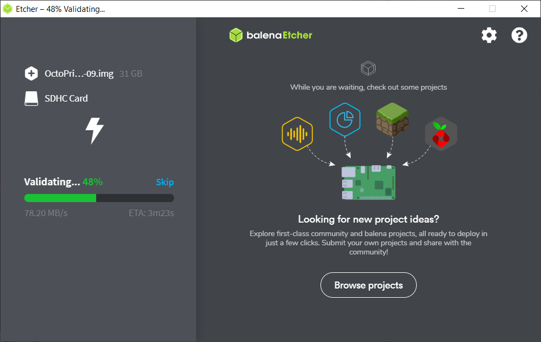Viewport: 541px width, 342px height.
Task: Select the blue pie chart hexagon icon
Action: (344, 119)
